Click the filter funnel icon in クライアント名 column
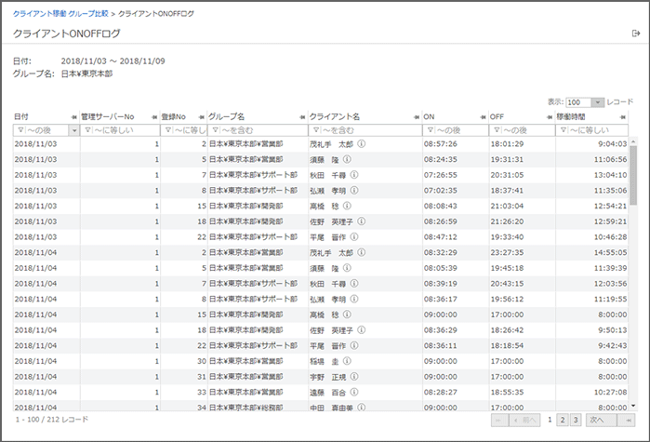The width and height of the screenshot is (650, 442). click(314, 130)
